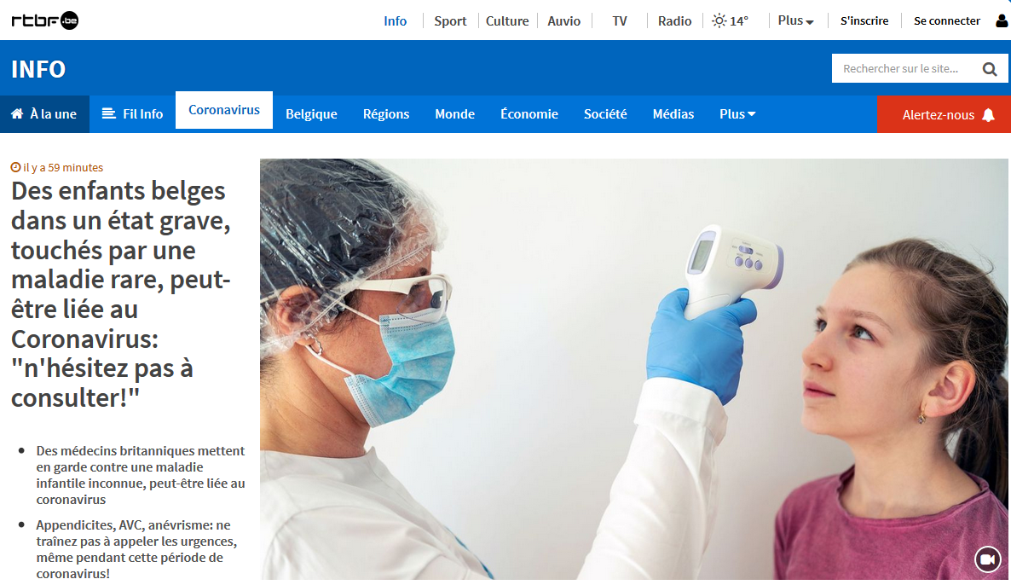This screenshot has width=1011, height=585.
Task: Open the user profile icon
Action: pos(1002,20)
